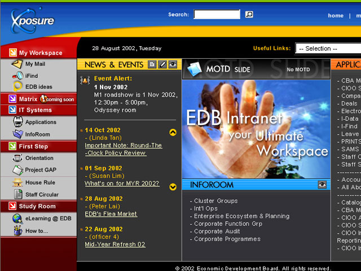Screen dimensions: 361x271
Task: Click the IT Systems blue arrow icon
Action: click(x=12, y=110)
